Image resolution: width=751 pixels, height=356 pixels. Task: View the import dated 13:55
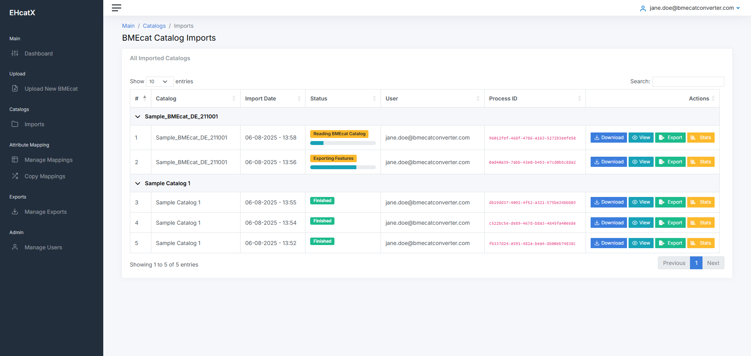[641, 202]
